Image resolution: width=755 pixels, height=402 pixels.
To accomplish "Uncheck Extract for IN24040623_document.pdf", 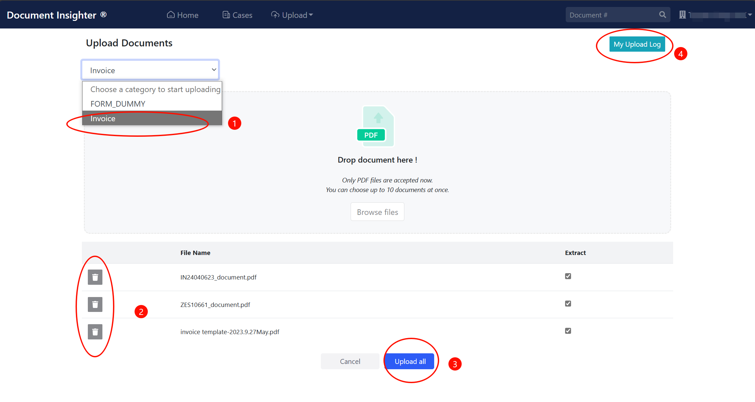I will click(568, 276).
